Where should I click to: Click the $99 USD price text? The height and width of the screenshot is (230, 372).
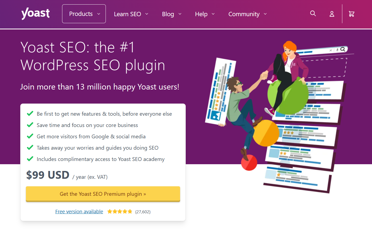tap(48, 175)
